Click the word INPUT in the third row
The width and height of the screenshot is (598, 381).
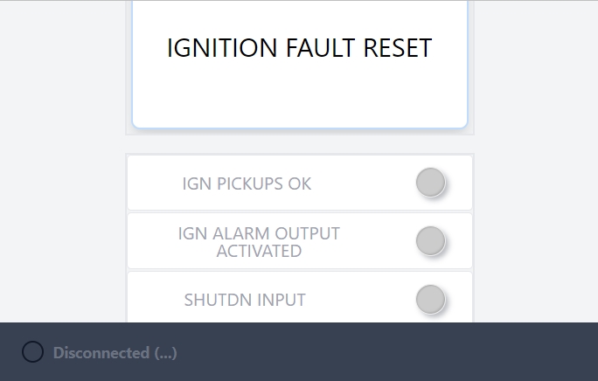[280, 300]
